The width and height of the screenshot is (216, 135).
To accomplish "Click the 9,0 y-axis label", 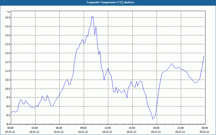I will (8, 106).
